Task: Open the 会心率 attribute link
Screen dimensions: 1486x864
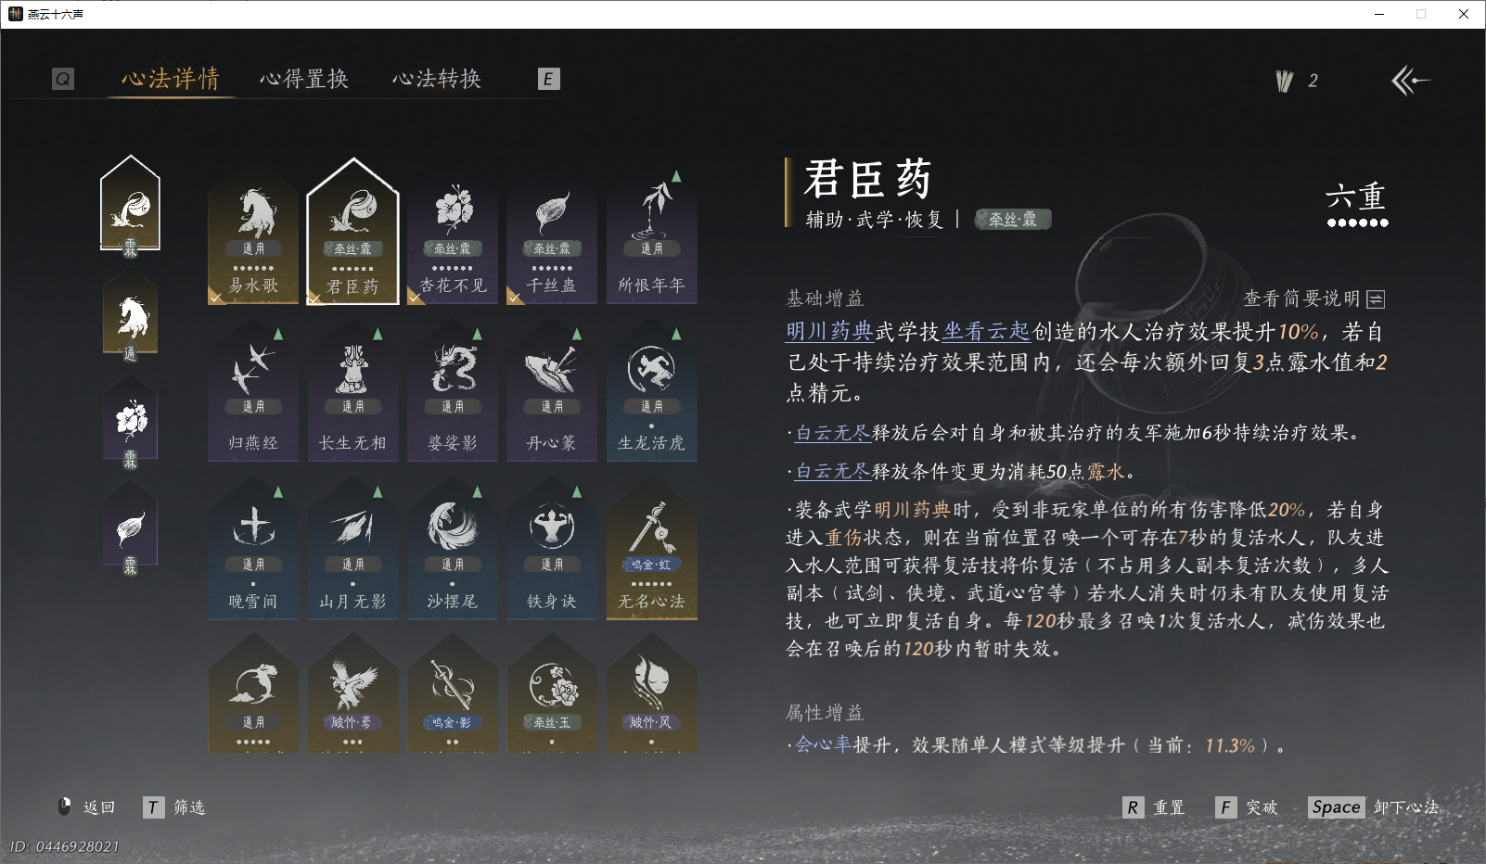Action: click(x=824, y=745)
